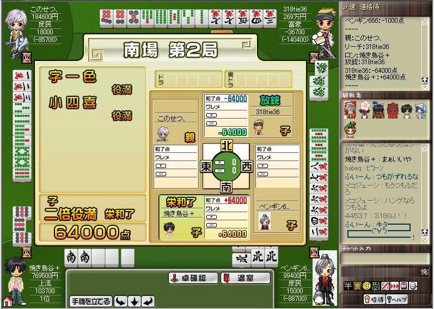Click the 769500円 balance text
Viewport: 434px width, 309px height.
click(45, 275)
